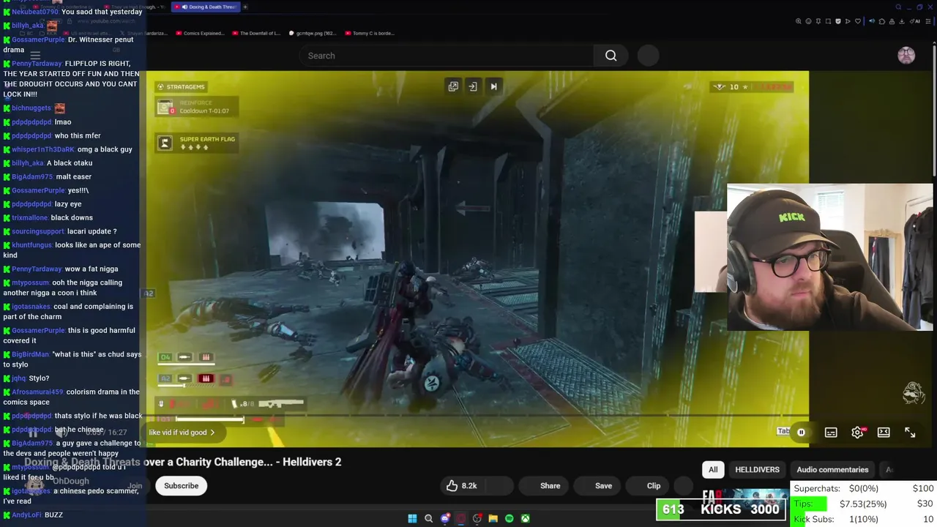The image size is (937, 527).
Task: Open the easy setup sliders menu
Action: tap(928, 21)
